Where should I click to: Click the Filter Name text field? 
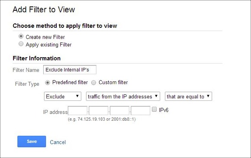70,70
